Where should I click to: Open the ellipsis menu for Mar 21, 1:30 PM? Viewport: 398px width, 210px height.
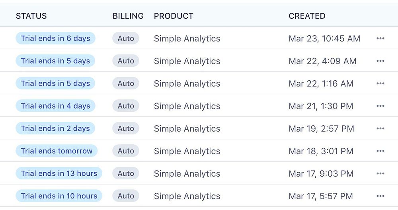coord(380,106)
